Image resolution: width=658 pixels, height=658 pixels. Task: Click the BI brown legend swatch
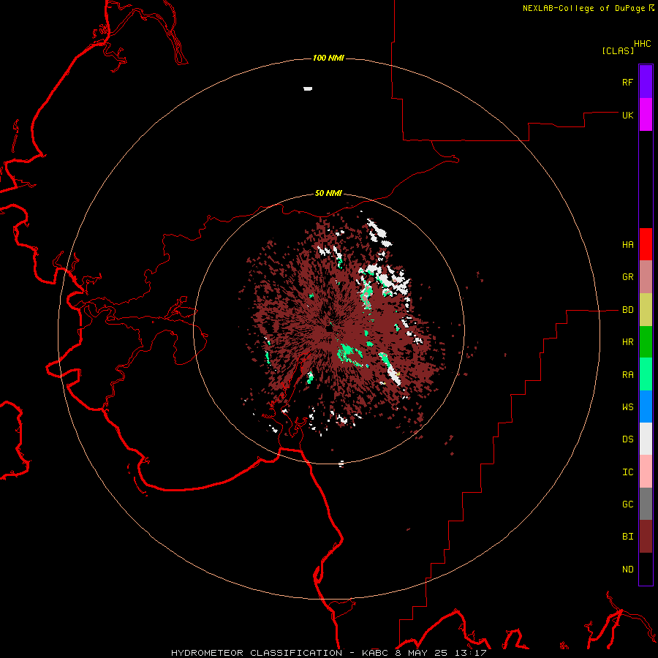pos(646,537)
